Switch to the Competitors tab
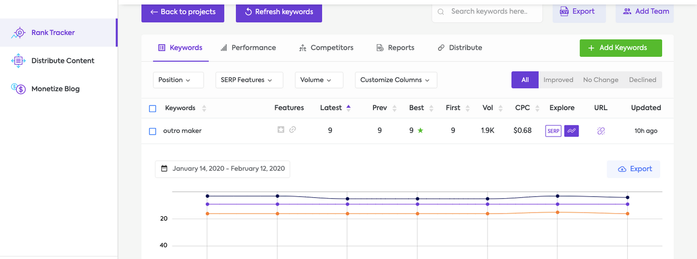Viewport: 697px width, 259px height. (326, 48)
